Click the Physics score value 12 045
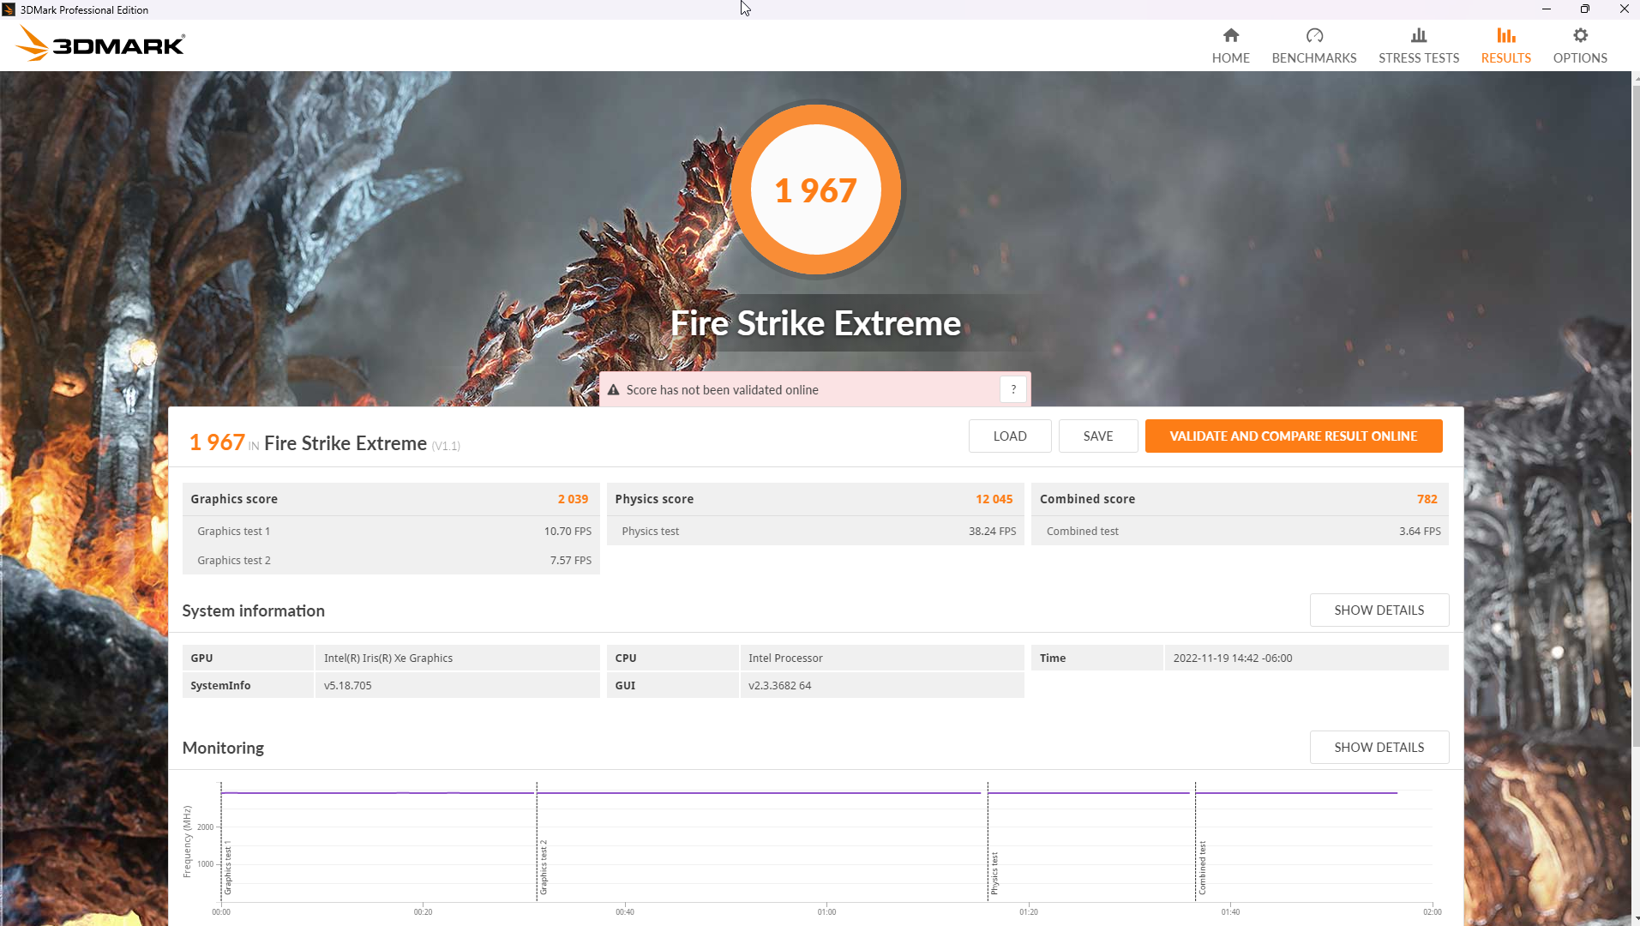Screen dimensions: 1640x926 [x=994, y=499]
